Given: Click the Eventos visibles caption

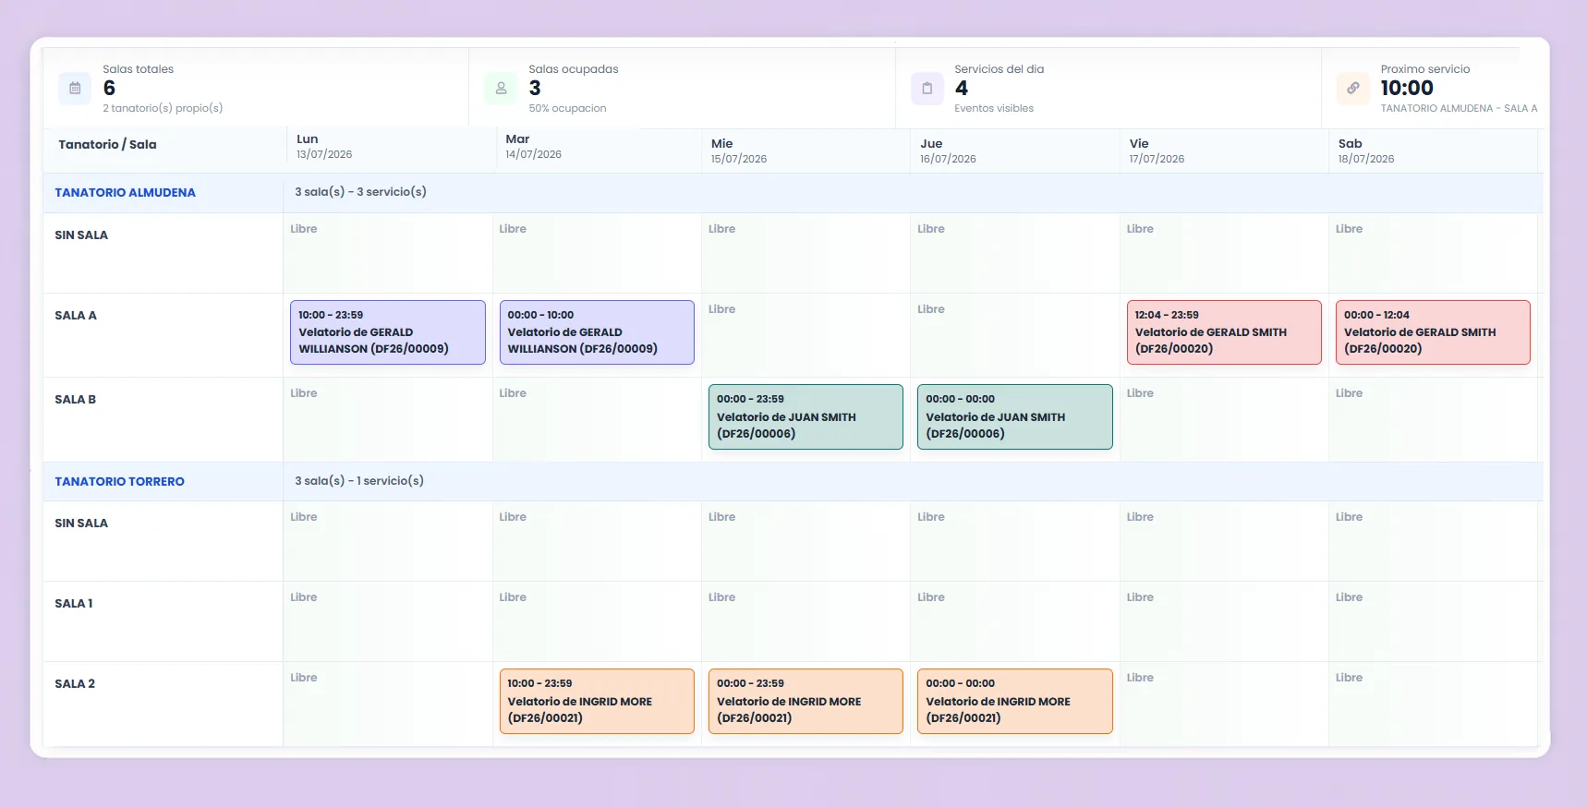Looking at the screenshot, I should 994,109.
